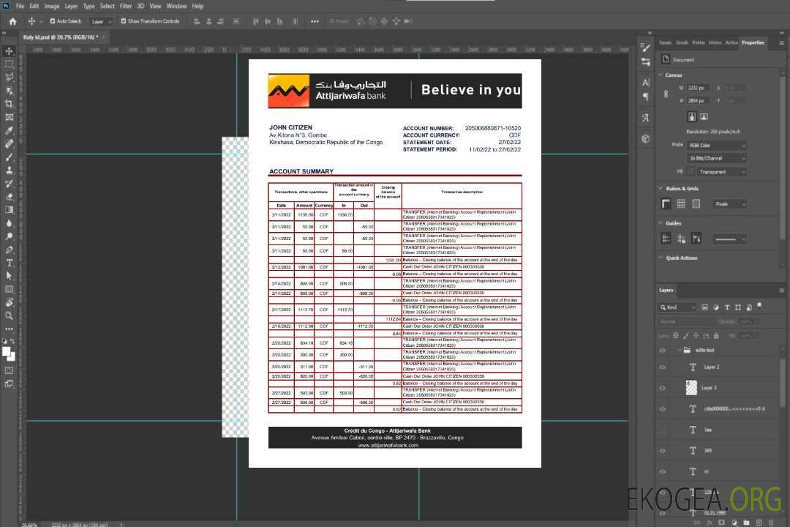This screenshot has width=790, height=527.
Task: Show the hidden text layer 'lee'
Action: tap(663, 430)
